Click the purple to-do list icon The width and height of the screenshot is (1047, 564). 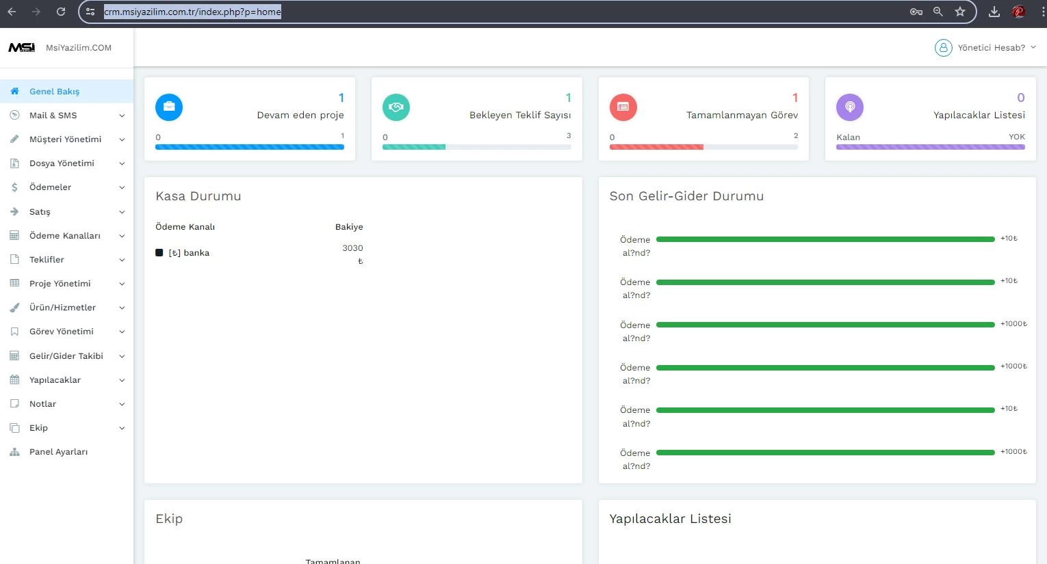pyautogui.click(x=849, y=107)
